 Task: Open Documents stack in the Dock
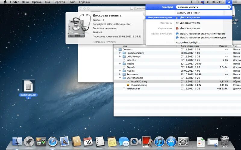pyautogui.click(x=201, y=142)
